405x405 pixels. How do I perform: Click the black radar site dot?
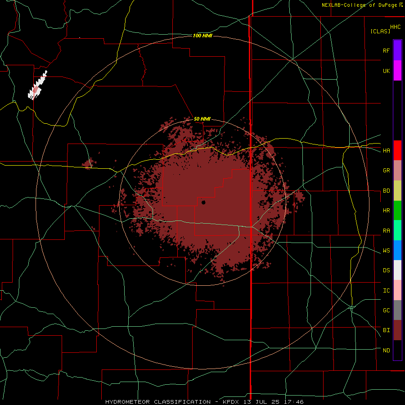203,202
